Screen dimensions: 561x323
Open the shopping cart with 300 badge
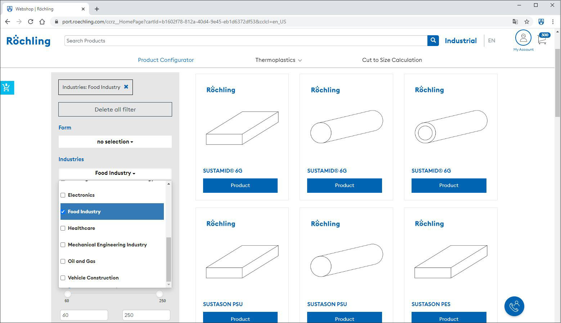543,39
